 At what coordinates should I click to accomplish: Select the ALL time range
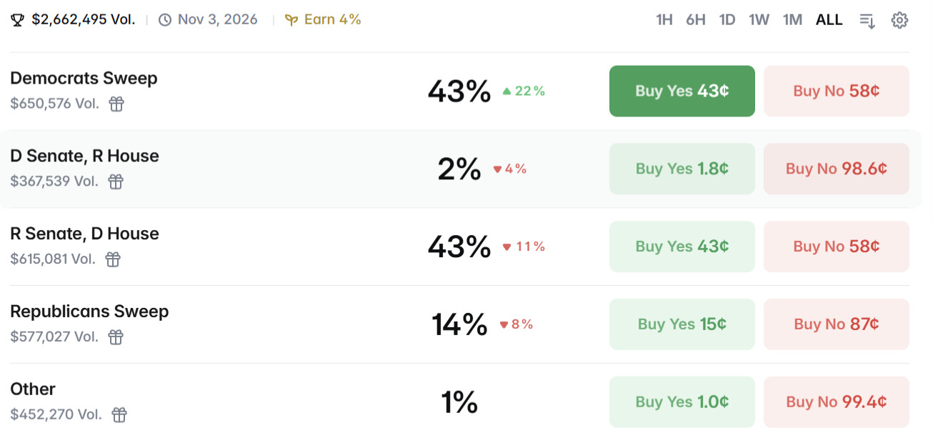coord(829,20)
